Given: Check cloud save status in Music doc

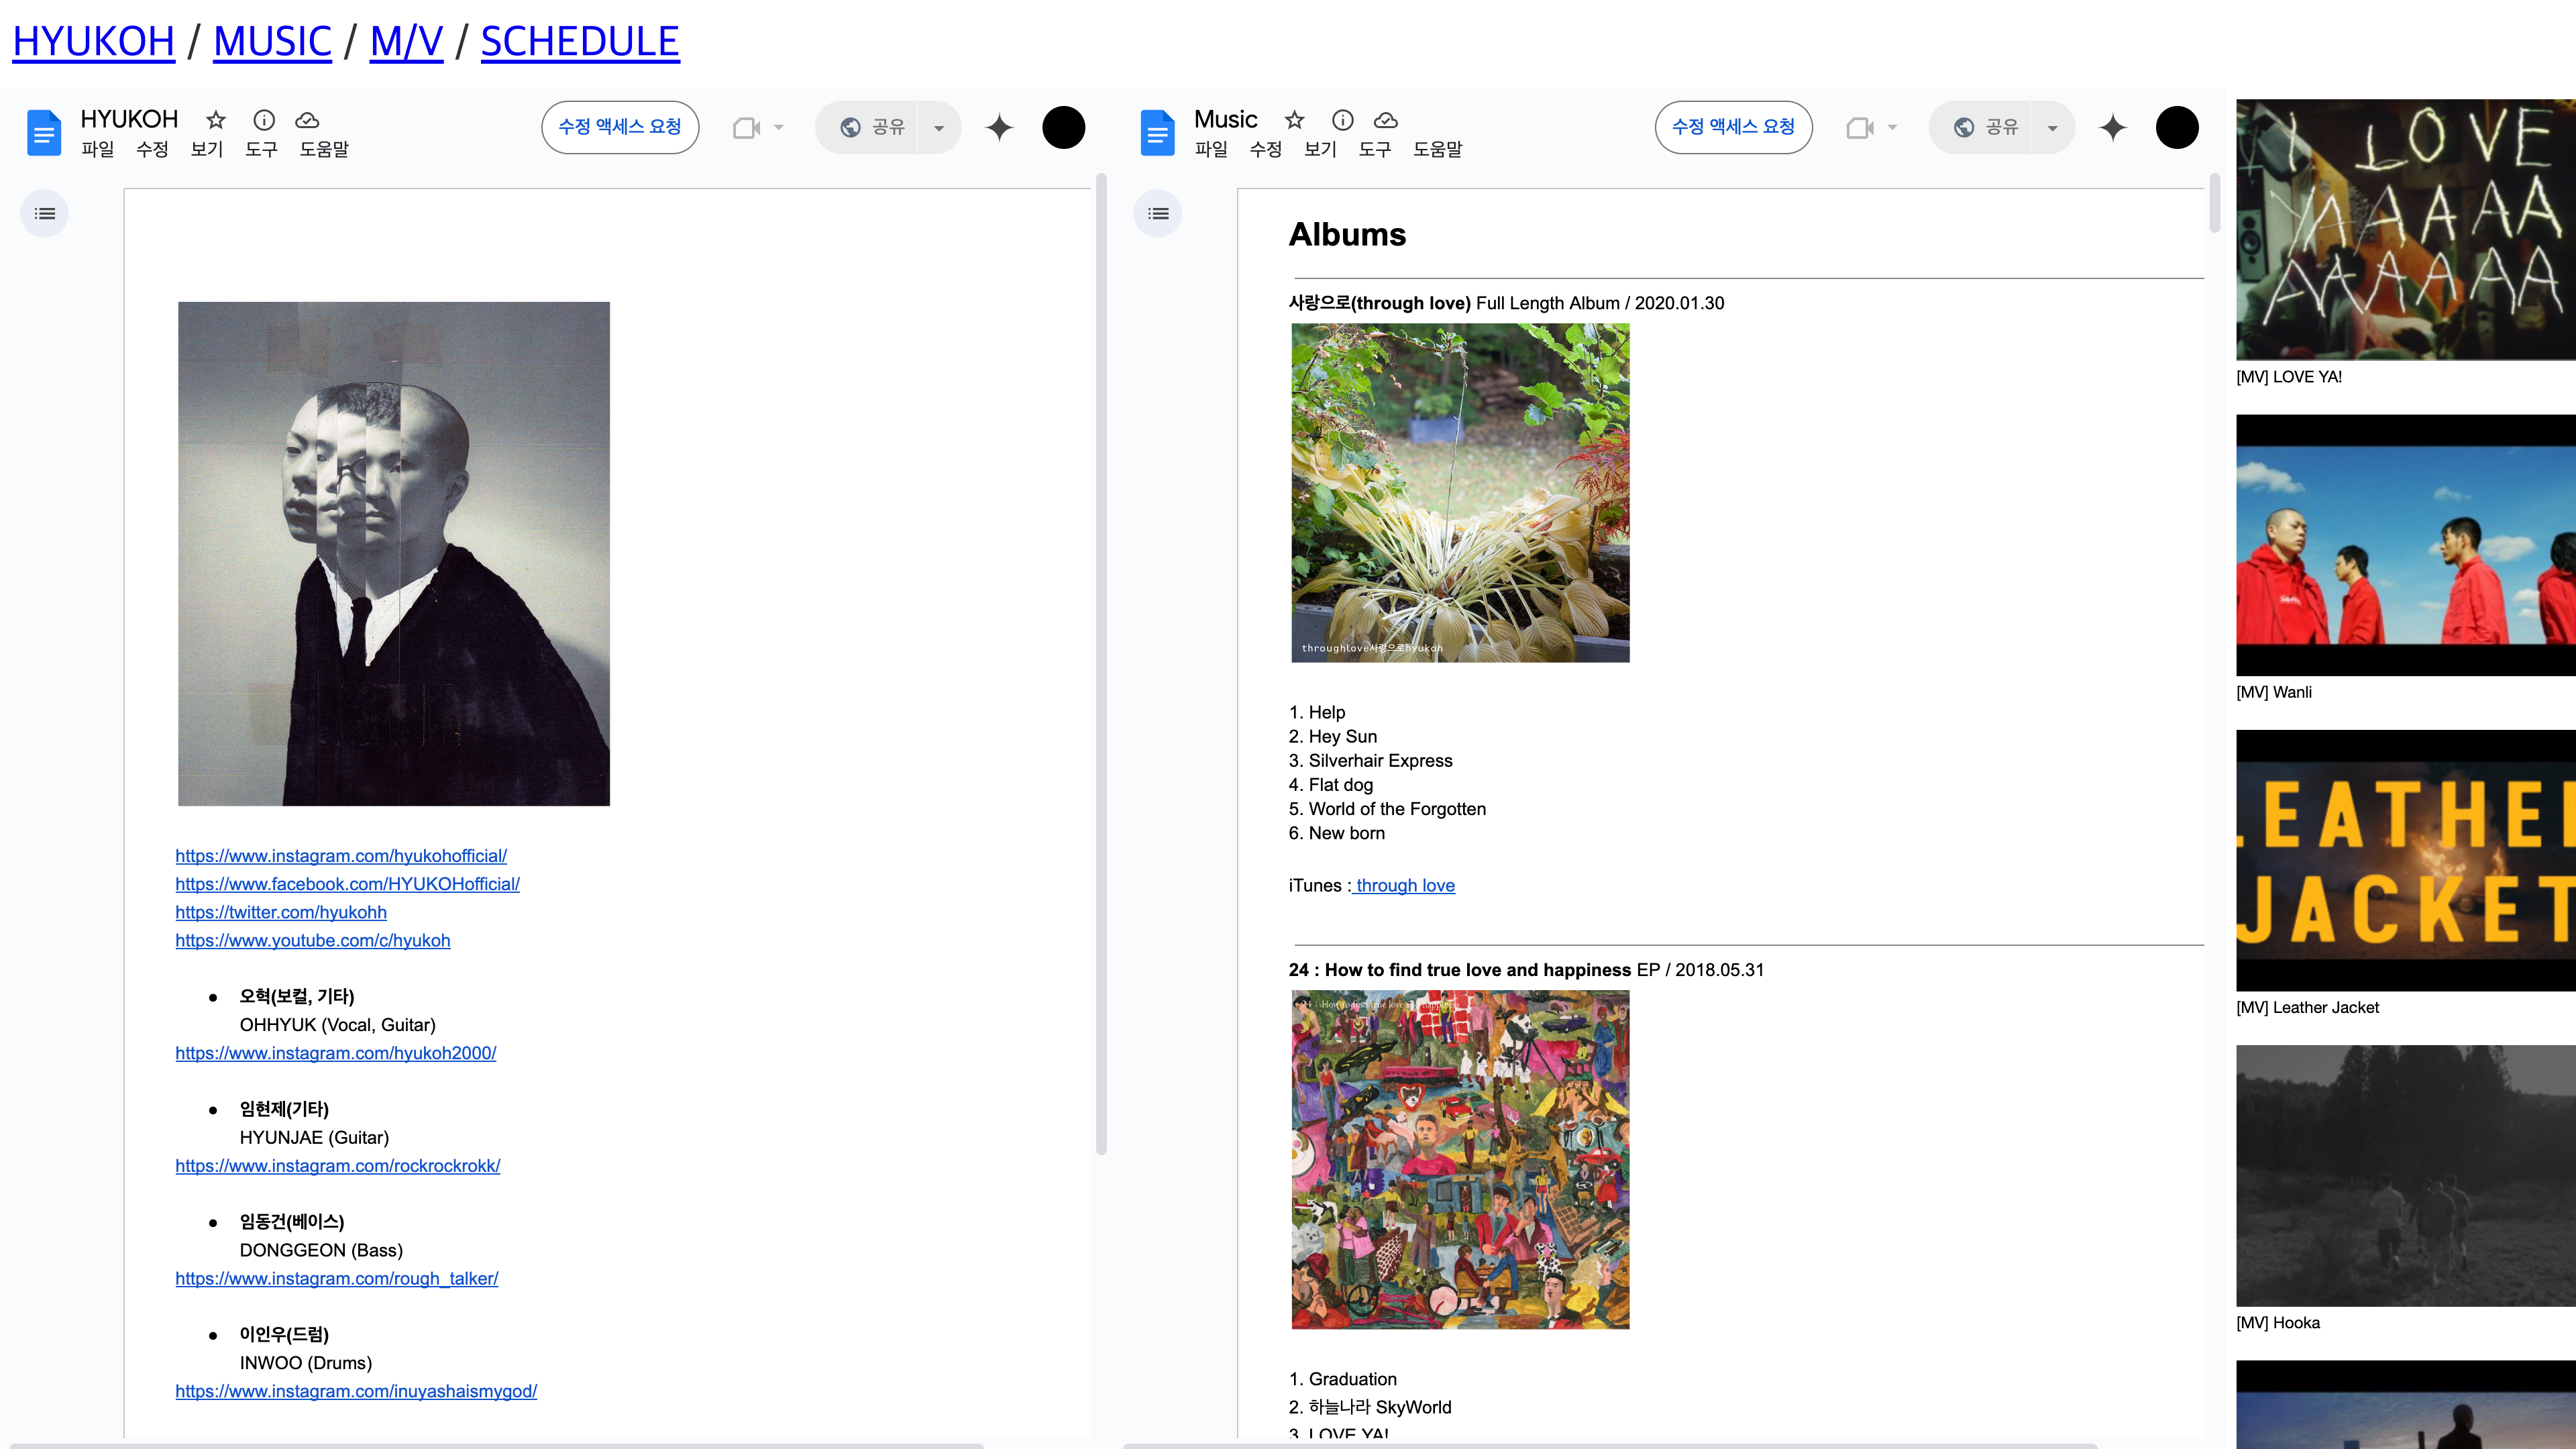Looking at the screenshot, I should click(x=1386, y=120).
